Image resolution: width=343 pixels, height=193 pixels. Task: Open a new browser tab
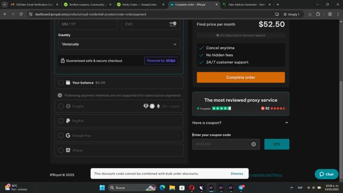tap(278, 4)
